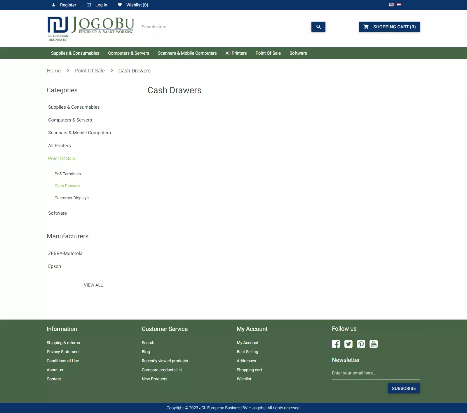
Task: Click the magnifier search button
Action: click(318, 27)
